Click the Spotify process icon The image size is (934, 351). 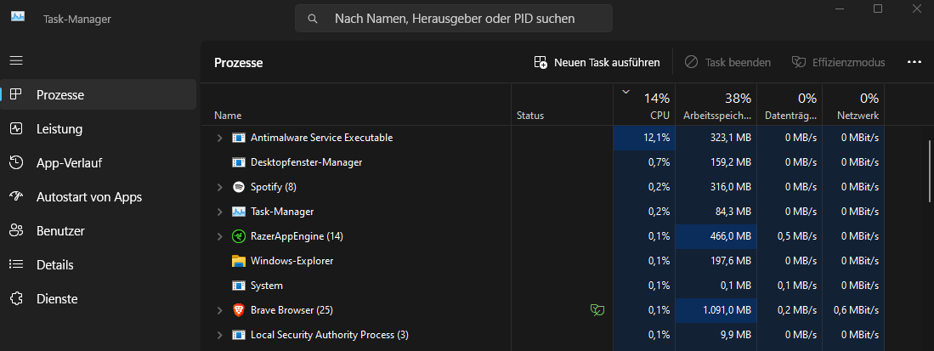pyautogui.click(x=239, y=187)
